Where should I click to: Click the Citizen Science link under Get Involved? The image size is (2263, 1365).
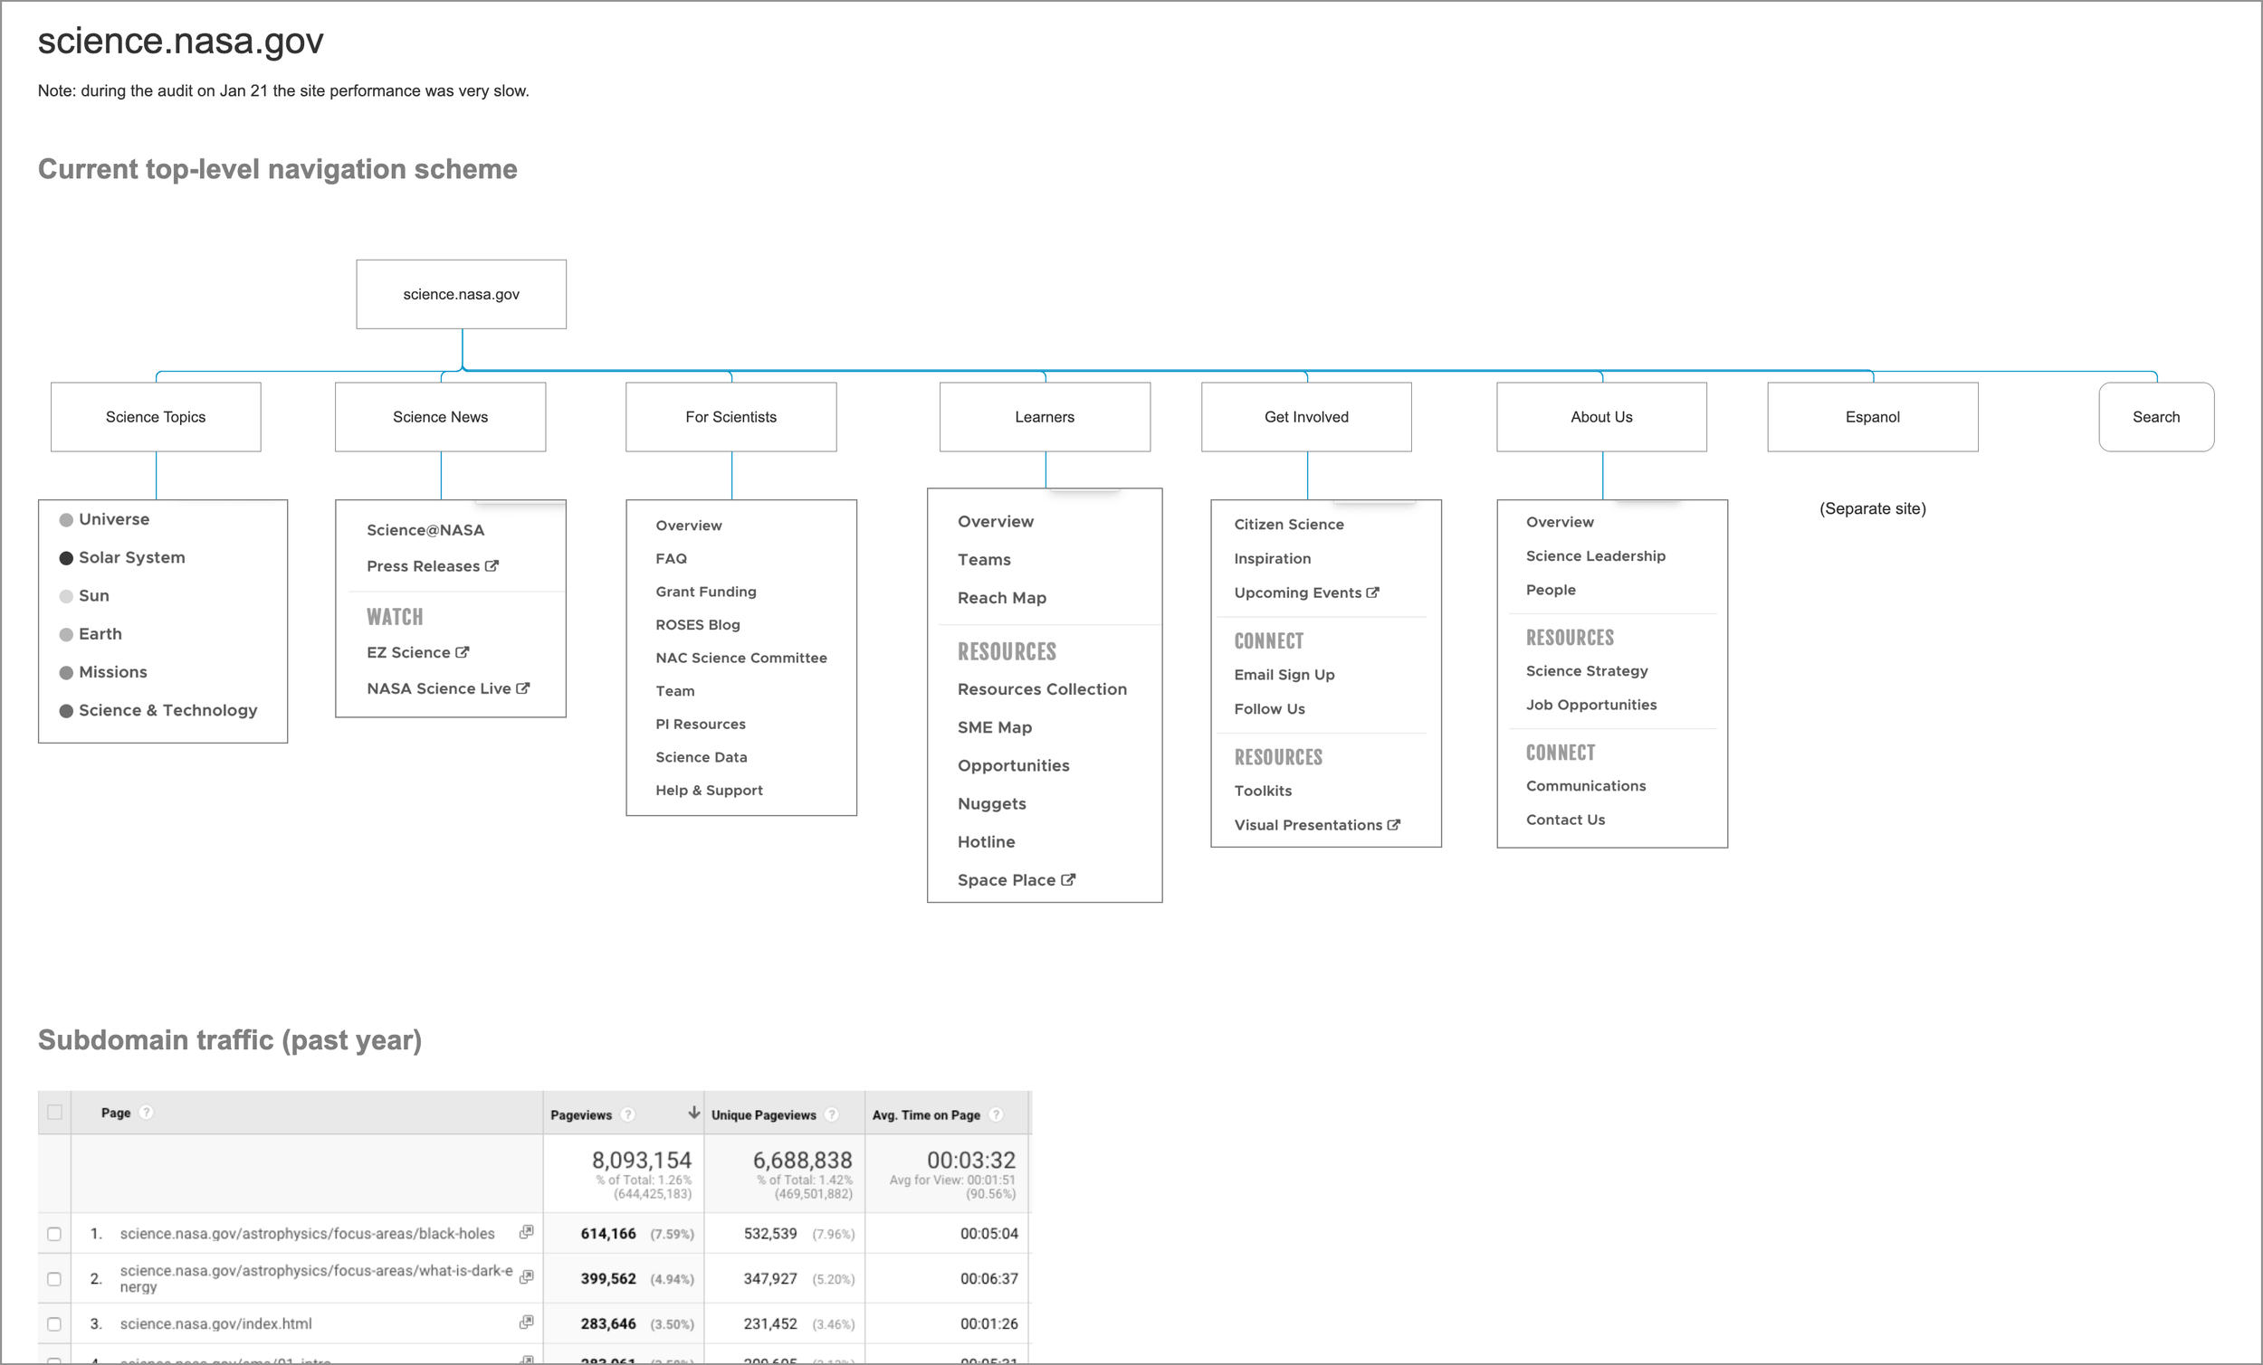pos(1287,524)
